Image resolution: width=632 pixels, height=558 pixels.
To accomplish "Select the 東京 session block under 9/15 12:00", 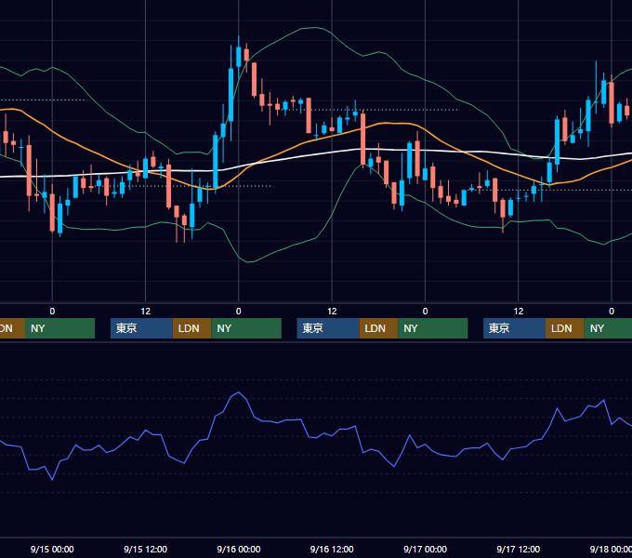I will point(141,328).
